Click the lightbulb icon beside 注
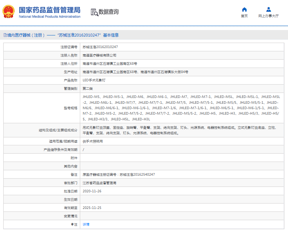The height and width of the screenshot is (231, 288). (x=72, y=224)
